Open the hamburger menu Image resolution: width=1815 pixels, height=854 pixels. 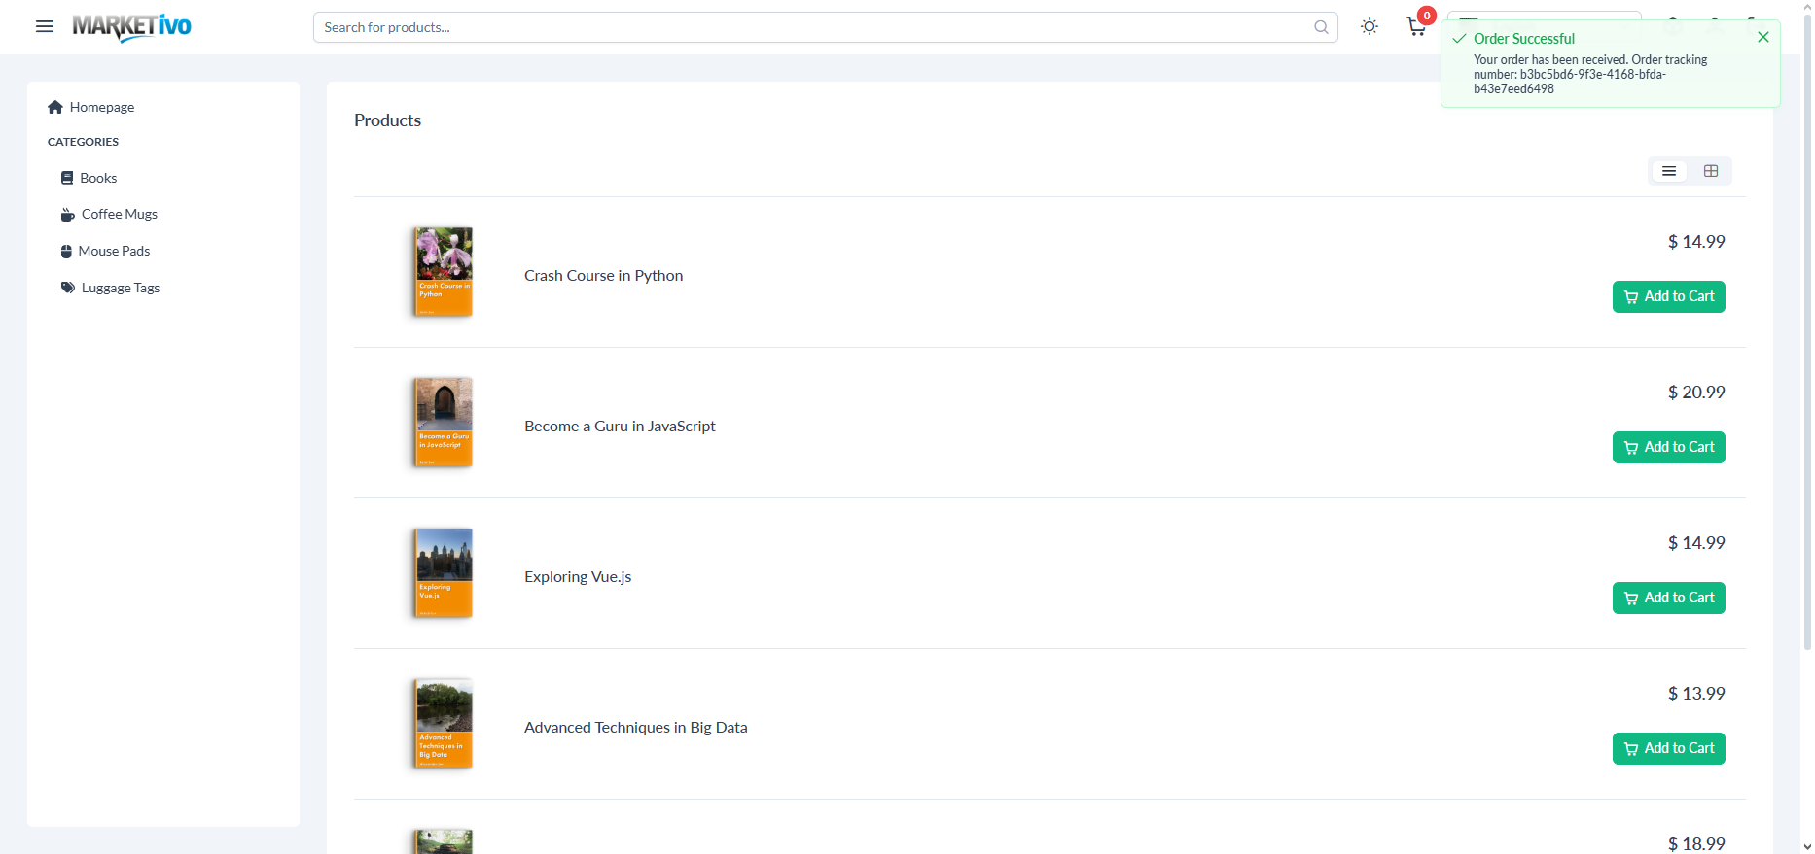coord(45,26)
